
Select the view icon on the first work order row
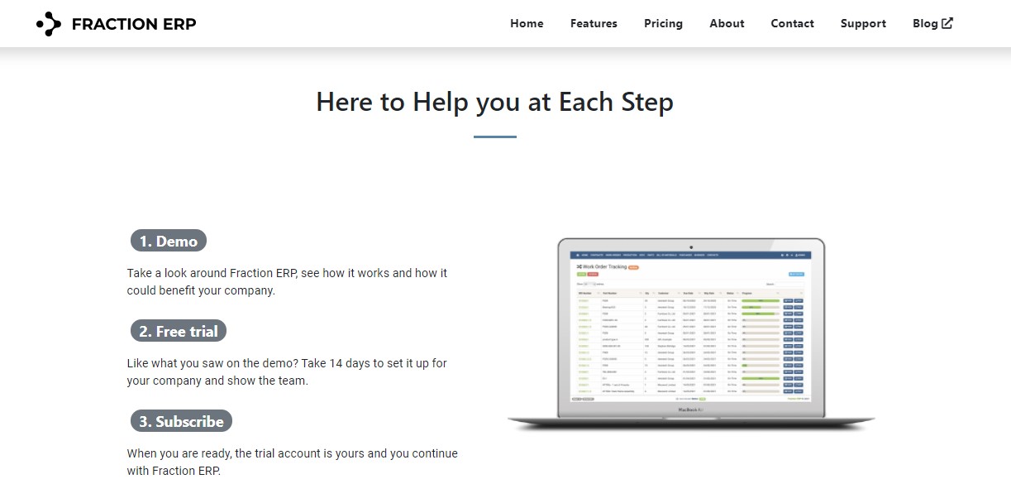pos(788,301)
